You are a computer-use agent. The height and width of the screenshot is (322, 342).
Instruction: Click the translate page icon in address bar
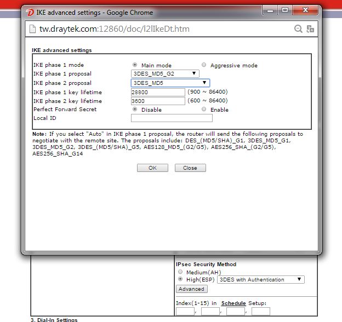tap(311, 29)
